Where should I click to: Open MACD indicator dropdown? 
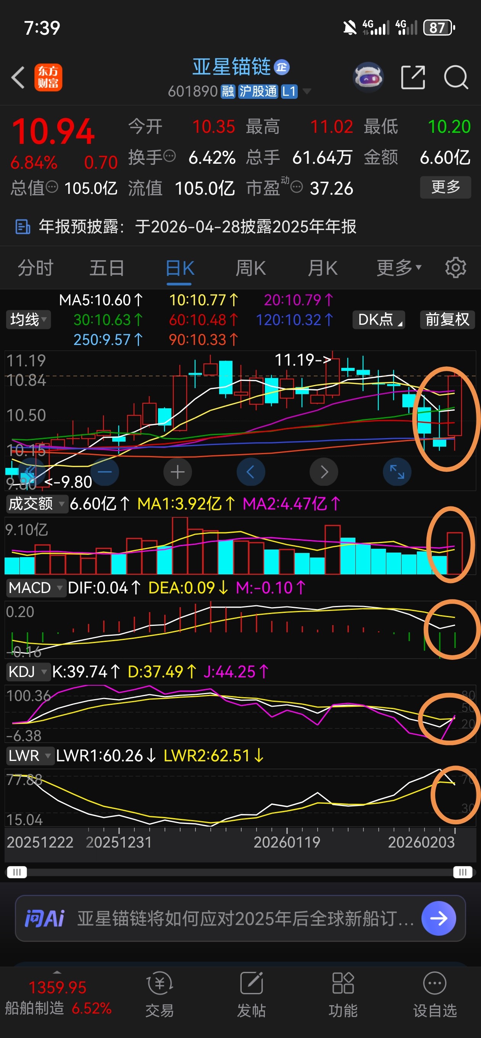36,588
